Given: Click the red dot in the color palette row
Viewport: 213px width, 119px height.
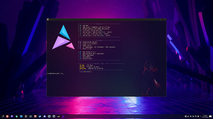Looking at the screenshot, I should coord(91,72).
